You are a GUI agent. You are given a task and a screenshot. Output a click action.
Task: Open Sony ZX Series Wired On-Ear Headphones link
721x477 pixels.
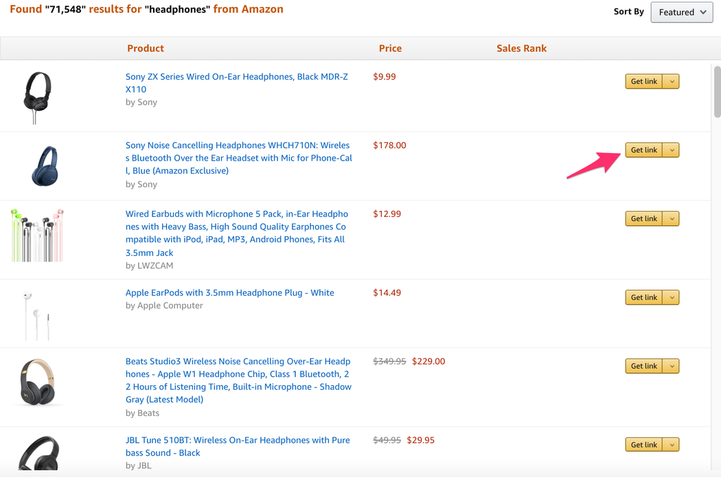point(237,83)
